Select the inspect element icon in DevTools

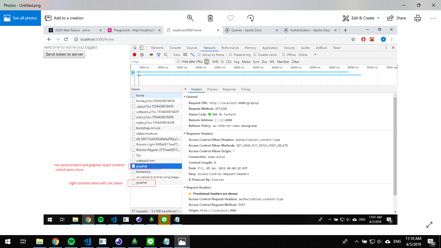click(135, 47)
